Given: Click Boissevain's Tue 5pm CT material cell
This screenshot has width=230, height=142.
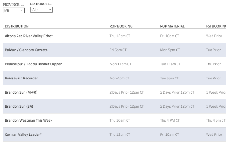Looking at the screenshot, I should coord(170,78).
